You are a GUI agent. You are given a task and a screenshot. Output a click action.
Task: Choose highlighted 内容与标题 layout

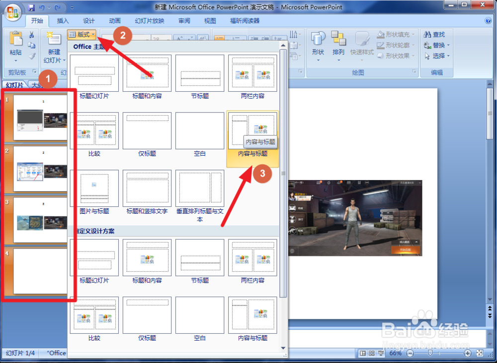click(252, 138)
